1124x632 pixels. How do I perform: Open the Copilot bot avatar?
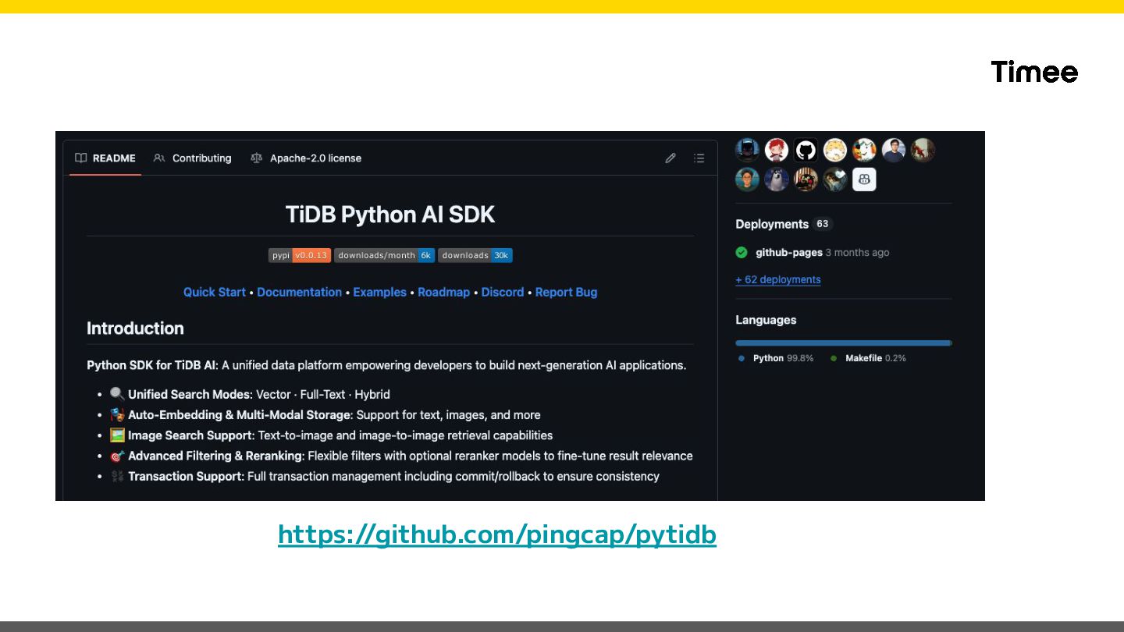click(864, 179)
